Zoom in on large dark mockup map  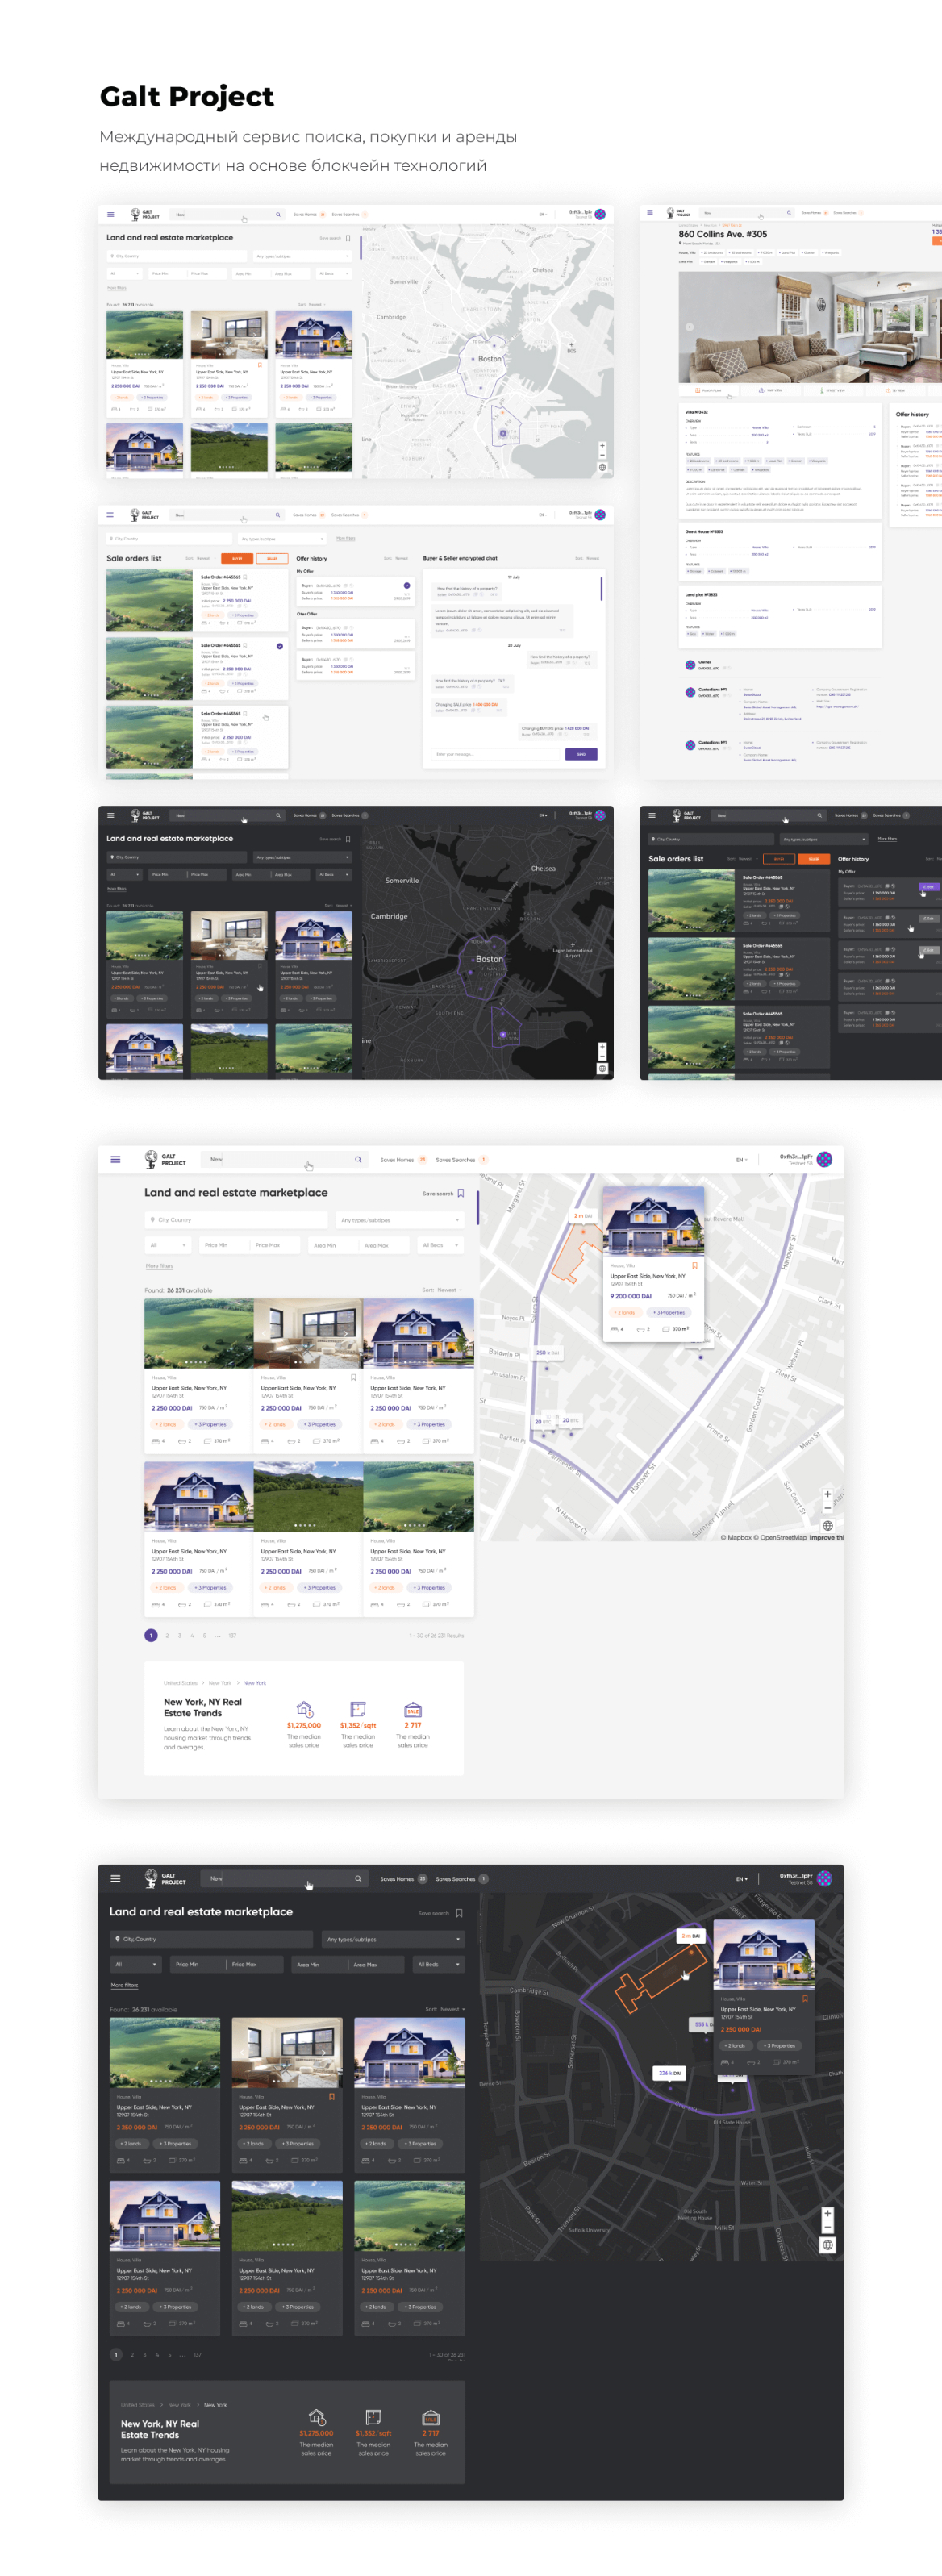click(x=827, y=2214)
